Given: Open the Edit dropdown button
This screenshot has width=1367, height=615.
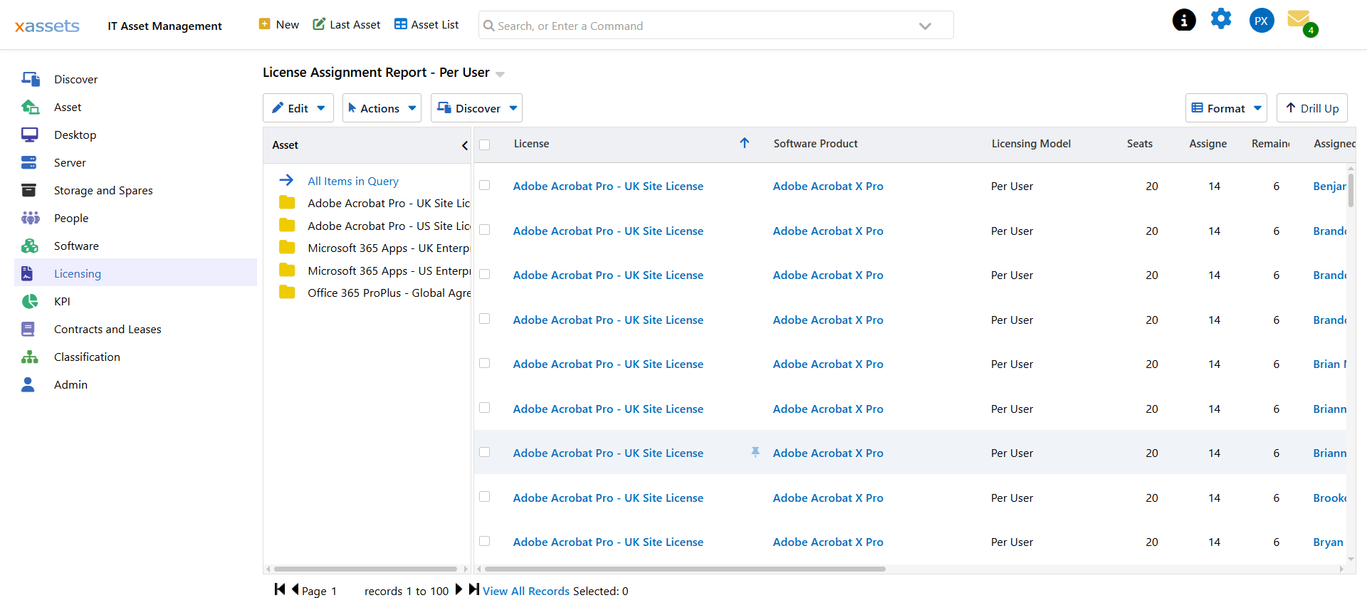Looking at the screenshot, I should [298, 108].
